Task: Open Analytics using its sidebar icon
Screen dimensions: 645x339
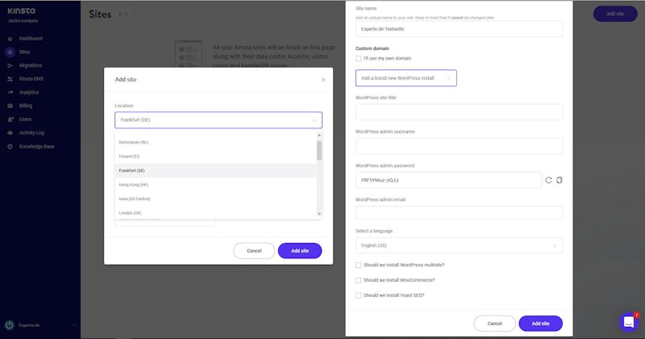Action: coord(10,92)
